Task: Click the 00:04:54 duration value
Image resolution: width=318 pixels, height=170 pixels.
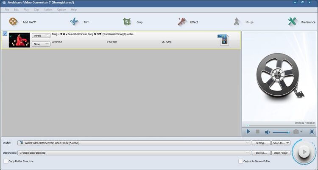Action: tap(57, 42)
